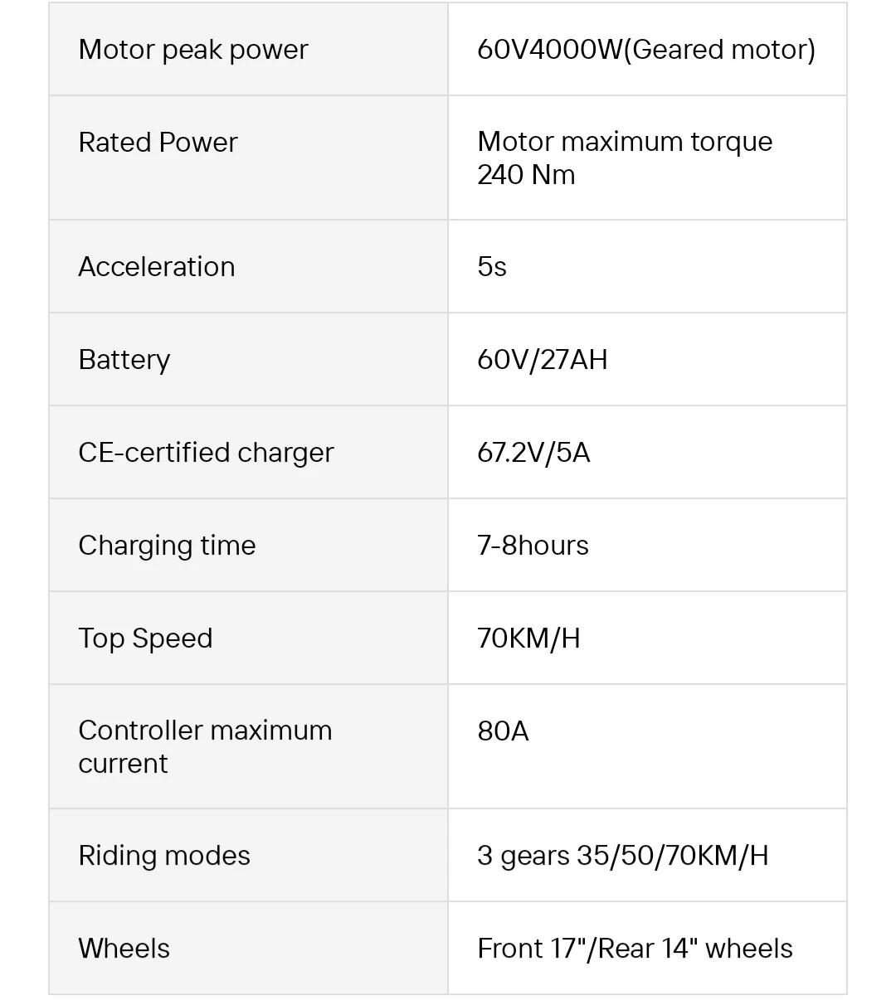Image resolution: width=896 pixels, height=1000 pixels.
Task: Select the 70KM/H top speed value
Action: tap(528, 638)
